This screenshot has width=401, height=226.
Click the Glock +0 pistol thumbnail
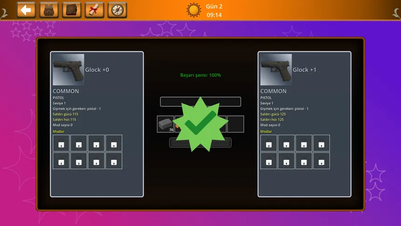[68, 70]
